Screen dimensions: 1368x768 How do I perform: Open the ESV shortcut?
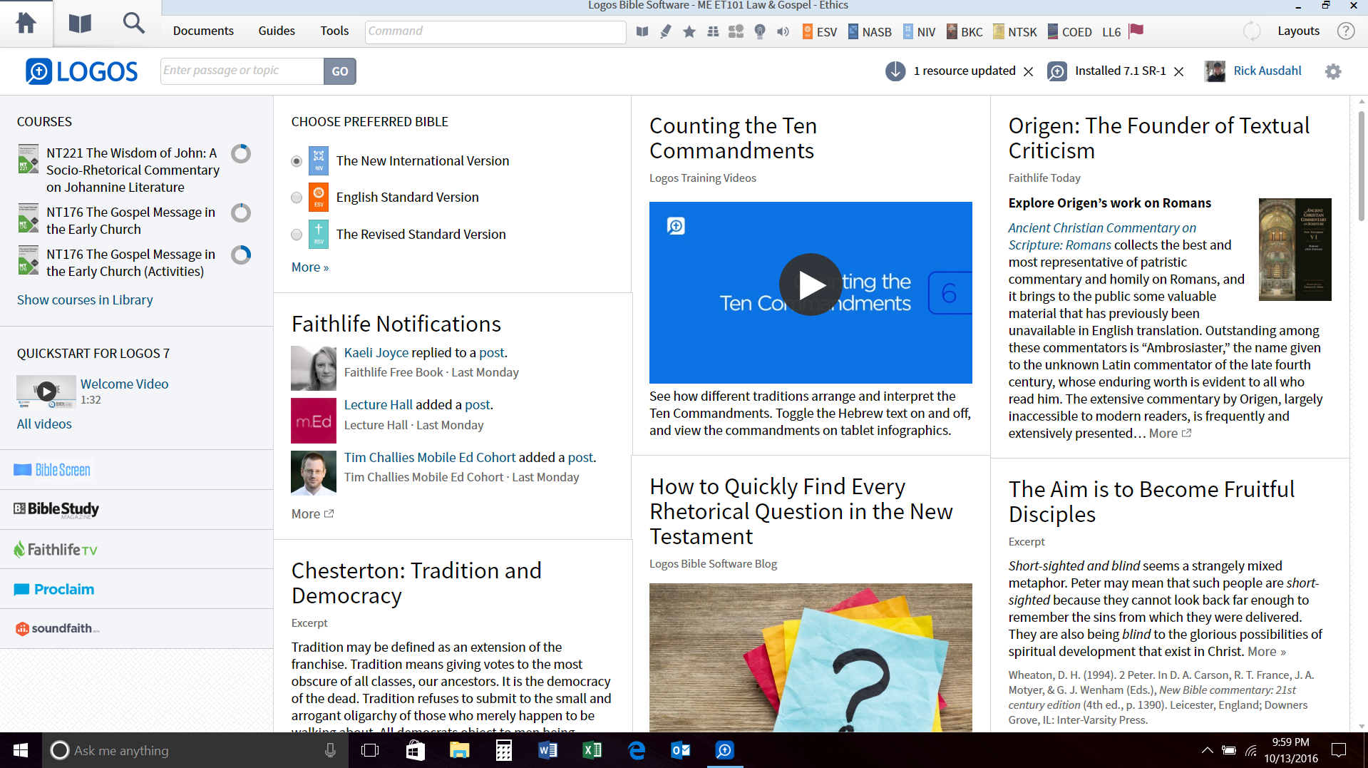click(820, 31)
